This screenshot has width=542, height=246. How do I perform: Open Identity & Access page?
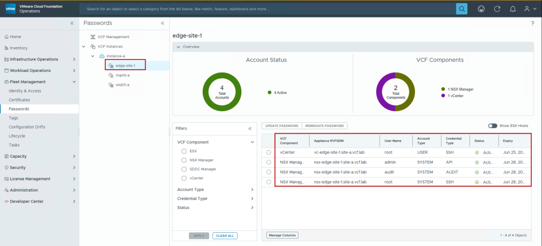[x=25, y=91]
